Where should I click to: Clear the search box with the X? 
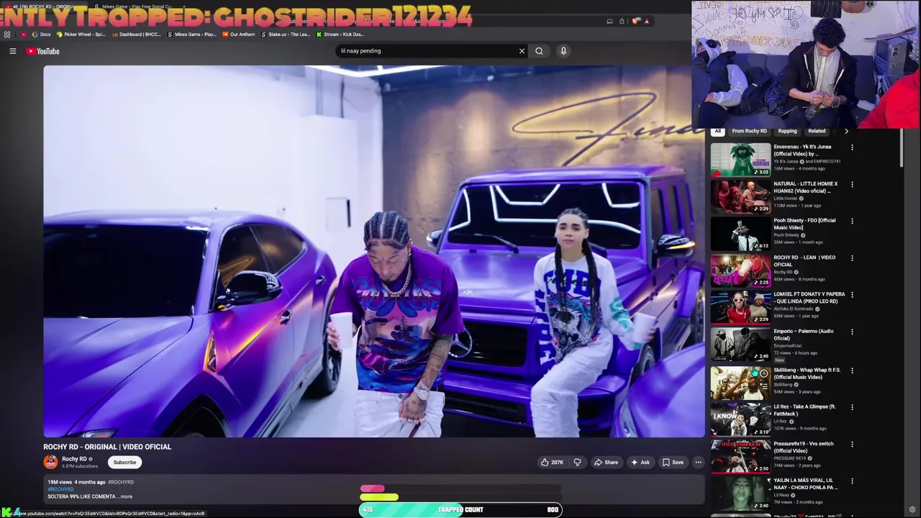point(522,51)
